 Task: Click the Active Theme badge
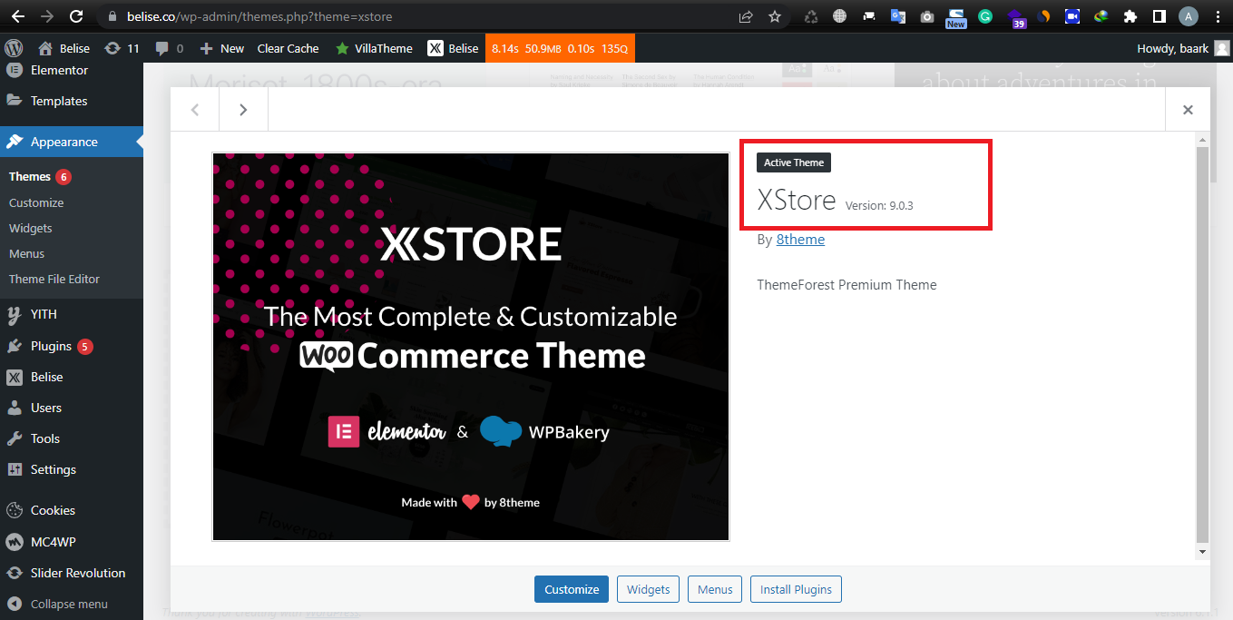(794, 162)
